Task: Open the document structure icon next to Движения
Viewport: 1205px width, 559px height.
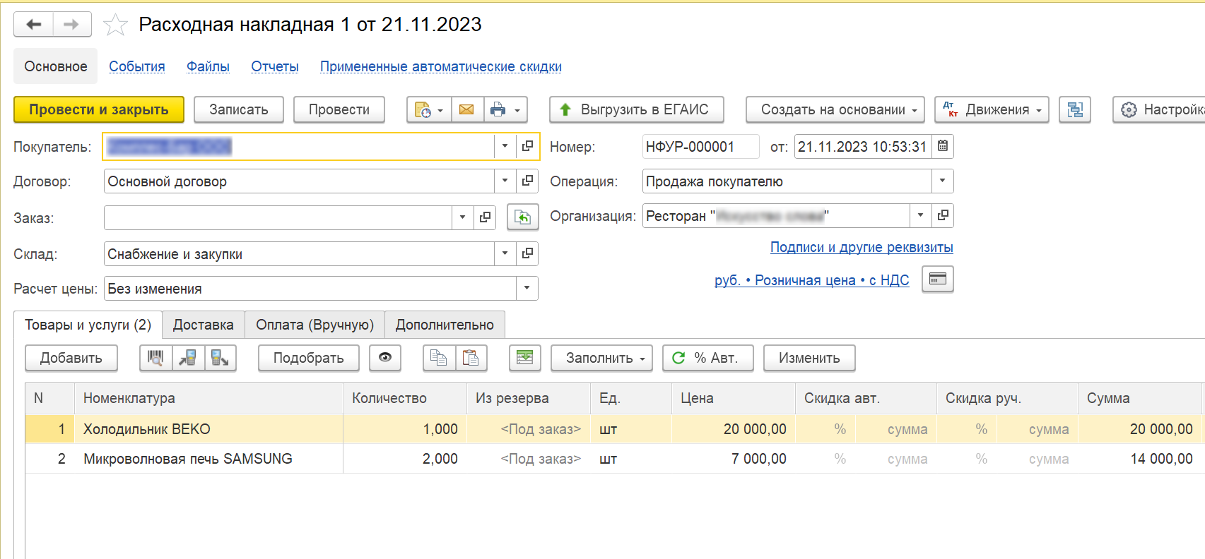Action: [1075, 109]
